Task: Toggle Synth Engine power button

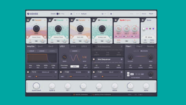Action: point(116,20)
